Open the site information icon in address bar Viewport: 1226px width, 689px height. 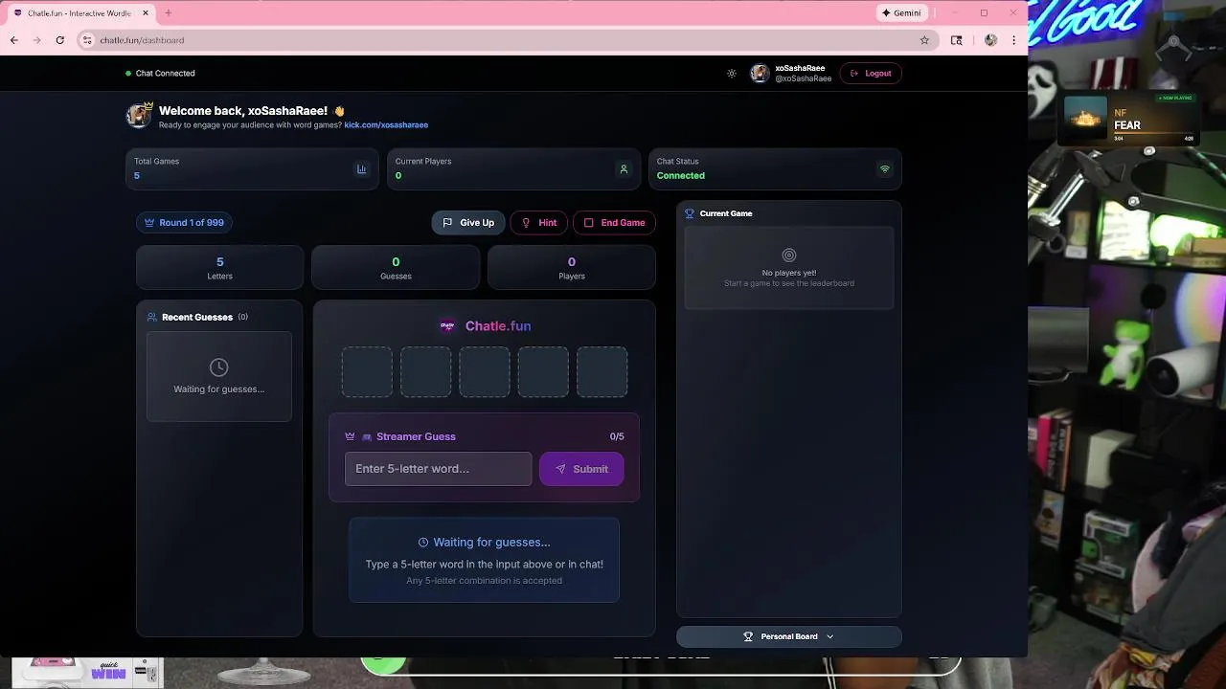tap(87, 40)
